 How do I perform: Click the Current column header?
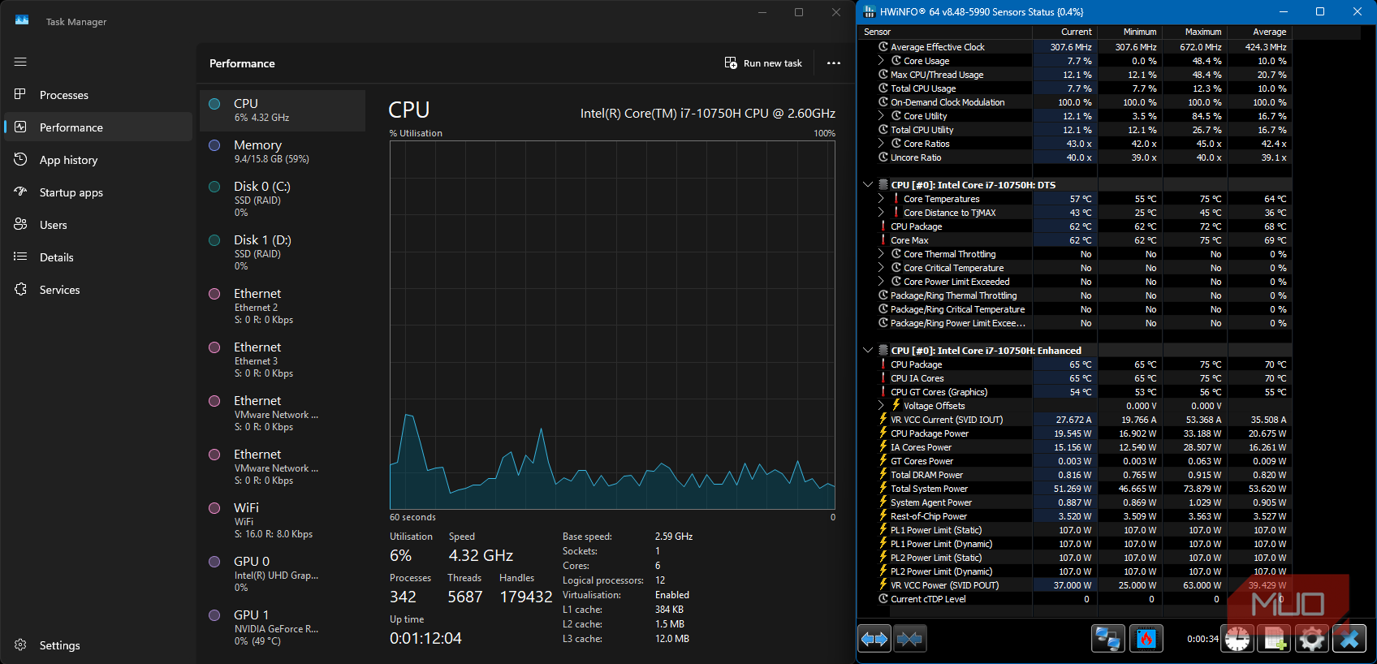[x=1065, y=32]
